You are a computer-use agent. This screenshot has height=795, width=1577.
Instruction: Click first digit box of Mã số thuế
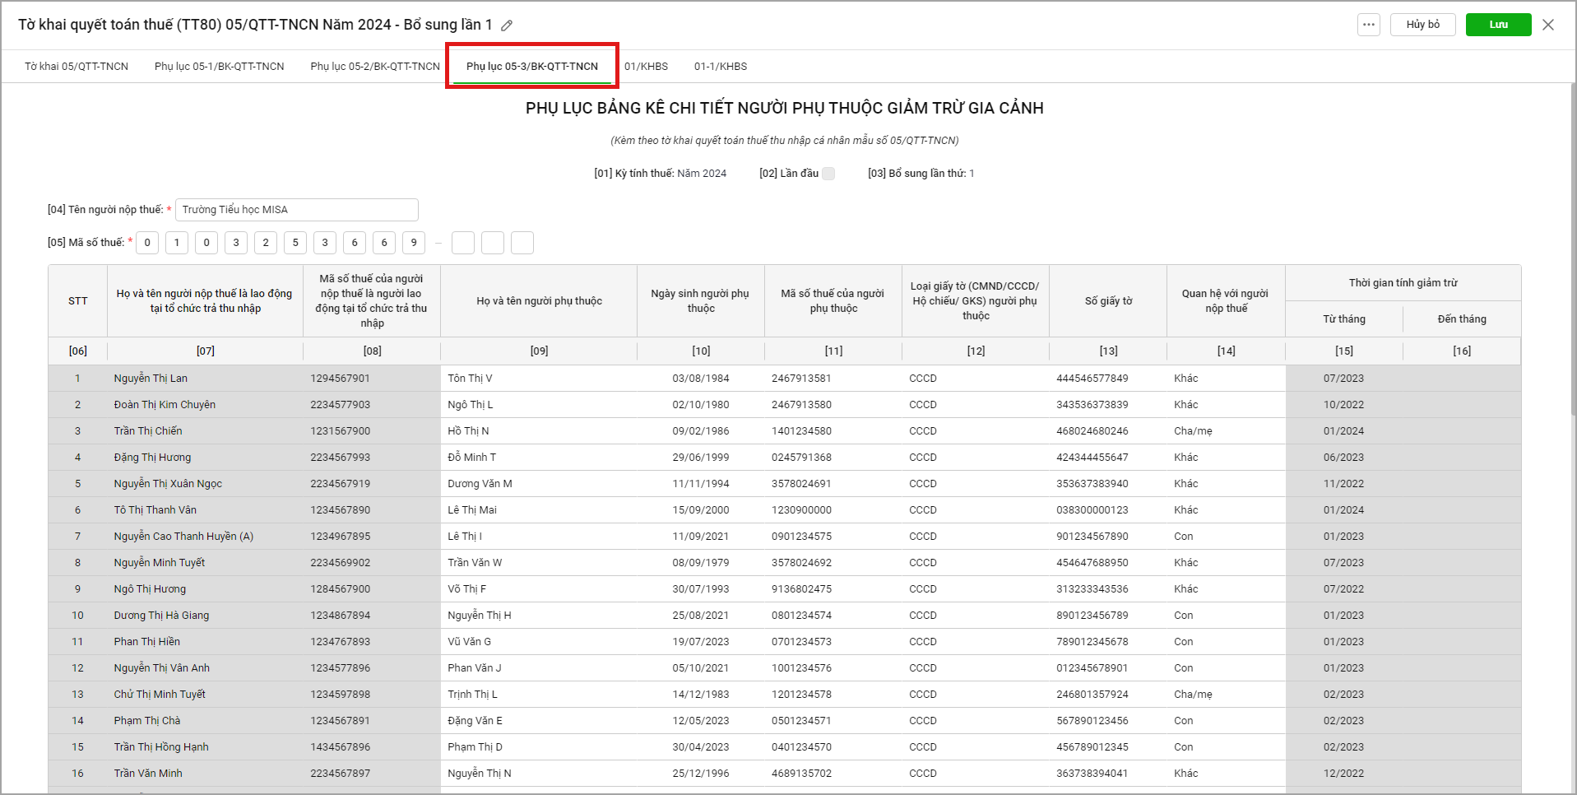pyautogui.click(x=147, y=243)
